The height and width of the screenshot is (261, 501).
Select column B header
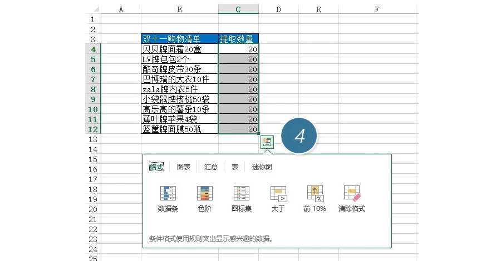coord(180,9)
